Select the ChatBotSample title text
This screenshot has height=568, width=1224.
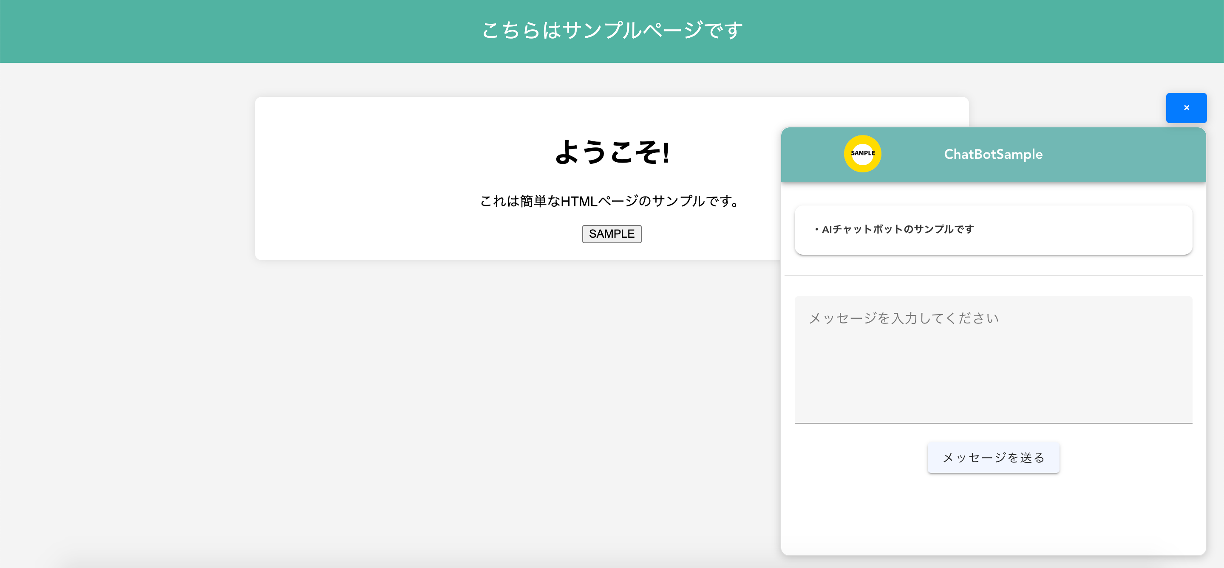(x=993, y=154)
